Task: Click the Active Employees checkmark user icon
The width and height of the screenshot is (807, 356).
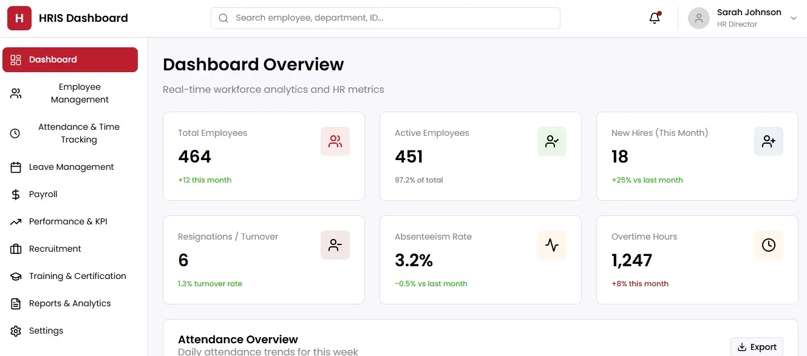Action: 552,141
